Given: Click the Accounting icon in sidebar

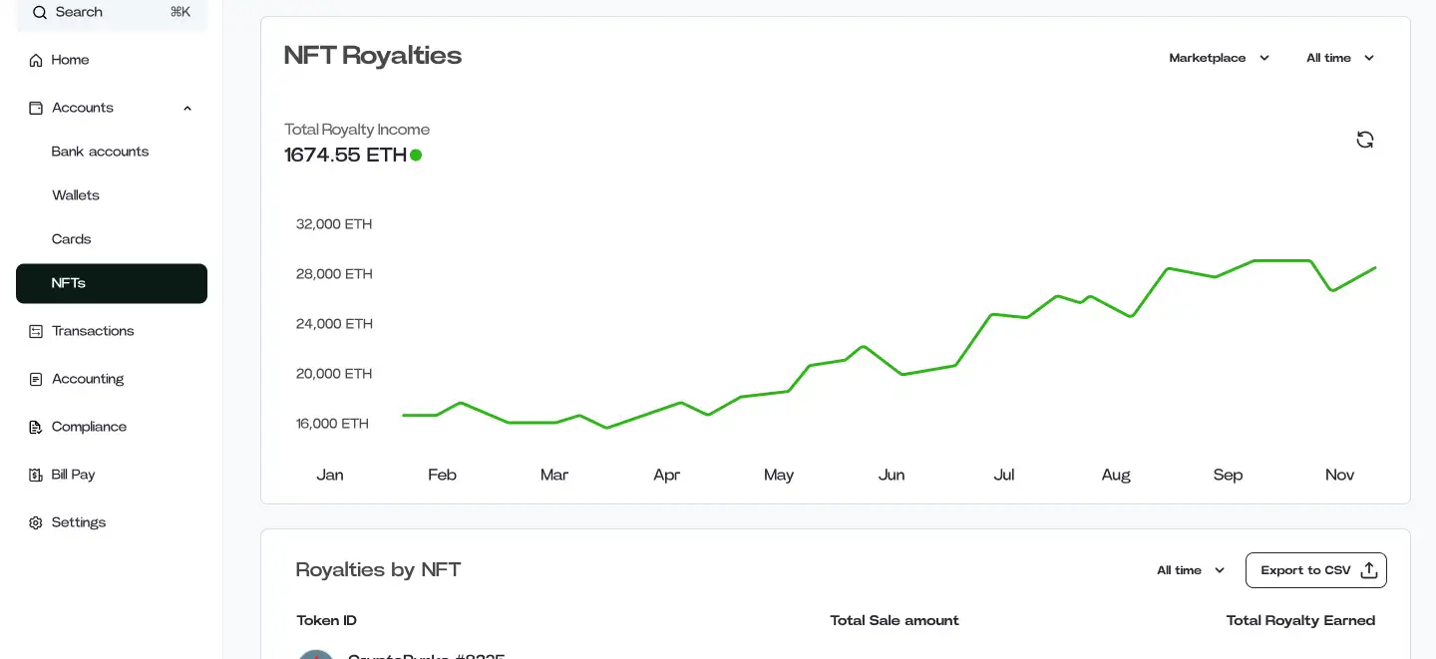Looking at the screenshot, I should [36, 379].
